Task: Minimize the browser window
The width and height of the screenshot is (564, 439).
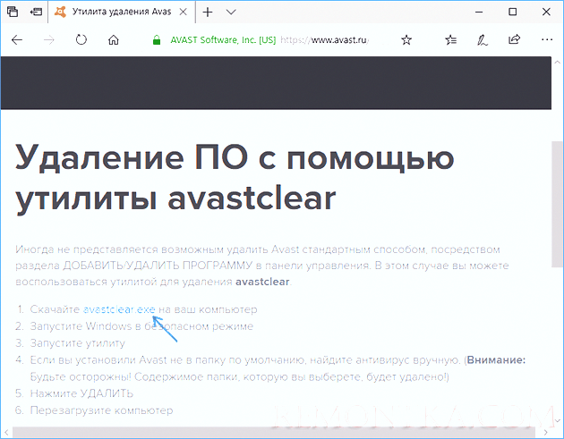Action: tap(479, 12)
